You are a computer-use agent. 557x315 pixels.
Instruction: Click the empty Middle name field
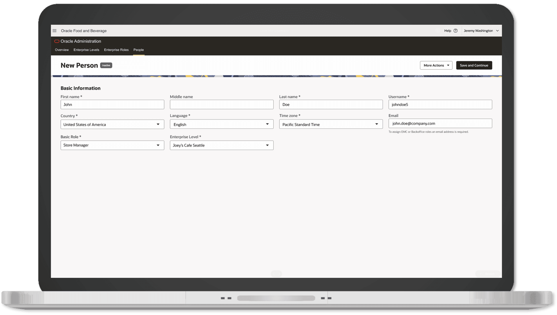(x=222, y=104)
